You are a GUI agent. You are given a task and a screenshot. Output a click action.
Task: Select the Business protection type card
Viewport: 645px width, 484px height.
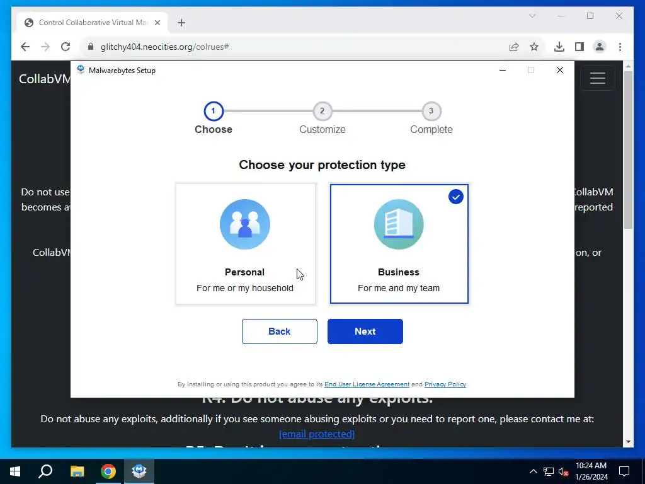coord(399,244)
